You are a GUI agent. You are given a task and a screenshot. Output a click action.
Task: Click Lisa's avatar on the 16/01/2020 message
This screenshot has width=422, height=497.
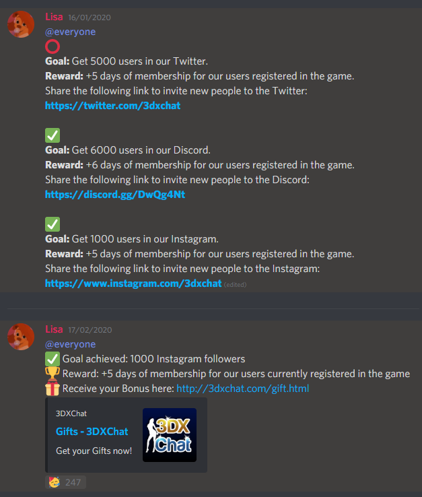pyautogui.click(x=21, y=24)
